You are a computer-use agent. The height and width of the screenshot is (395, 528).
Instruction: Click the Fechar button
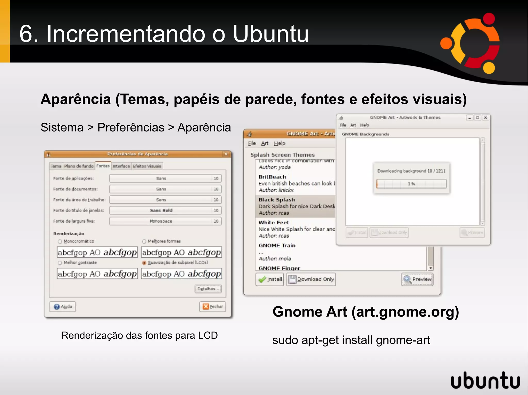click(x=212, y=307)
